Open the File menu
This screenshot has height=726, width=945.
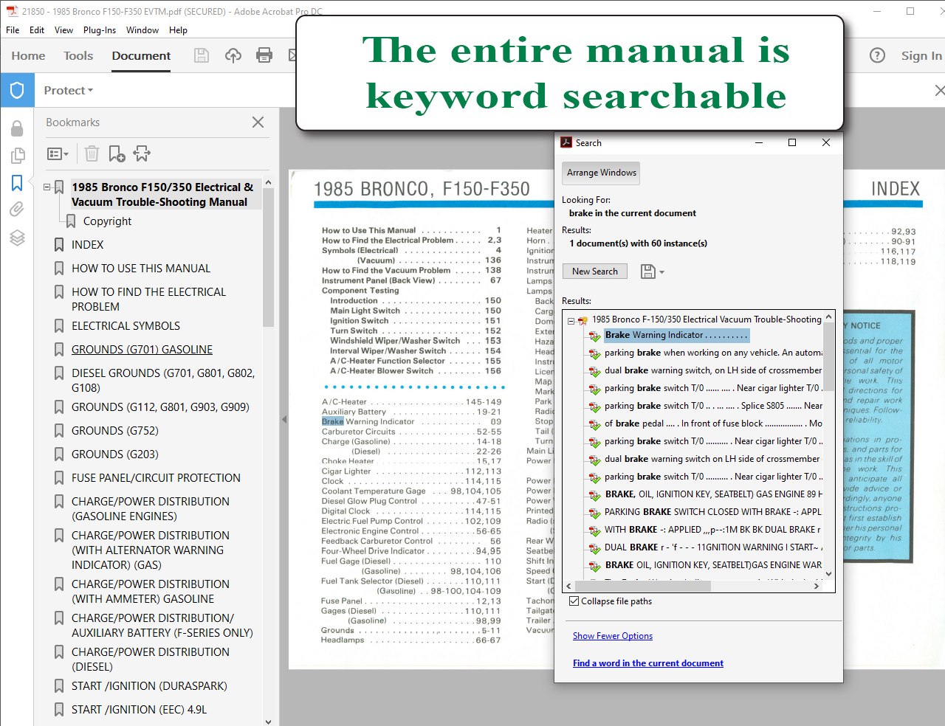(13, 30)
